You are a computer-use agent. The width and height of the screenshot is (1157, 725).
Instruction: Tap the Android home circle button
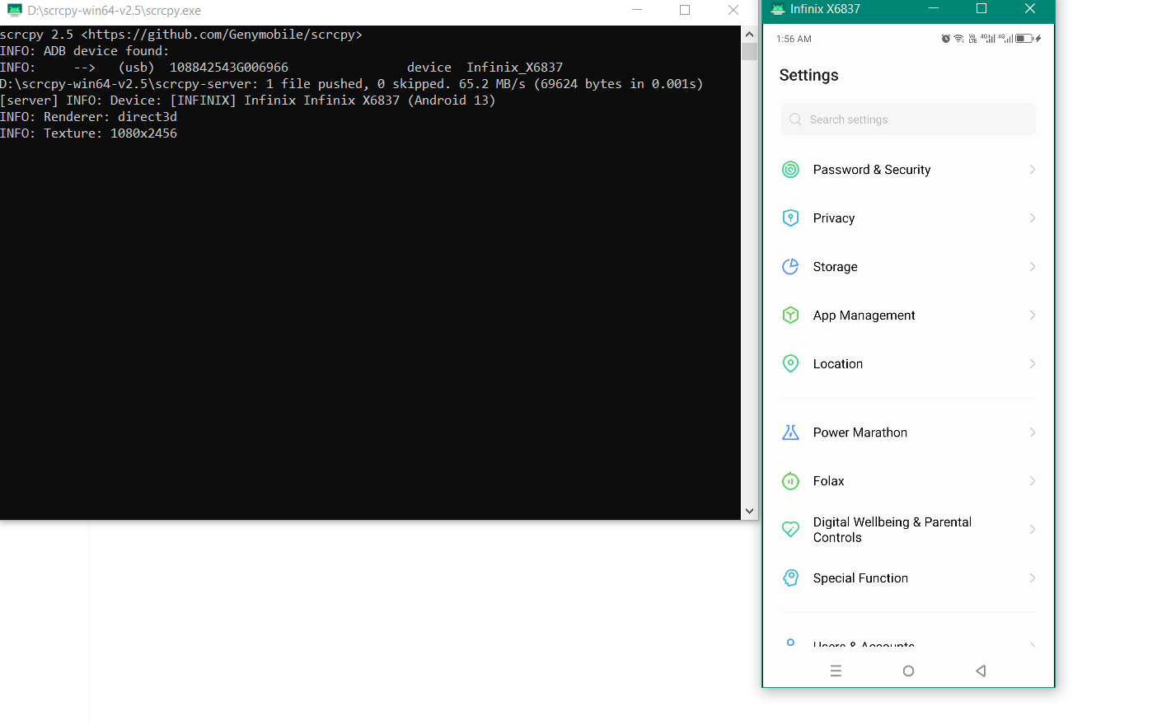pos(908,671)
